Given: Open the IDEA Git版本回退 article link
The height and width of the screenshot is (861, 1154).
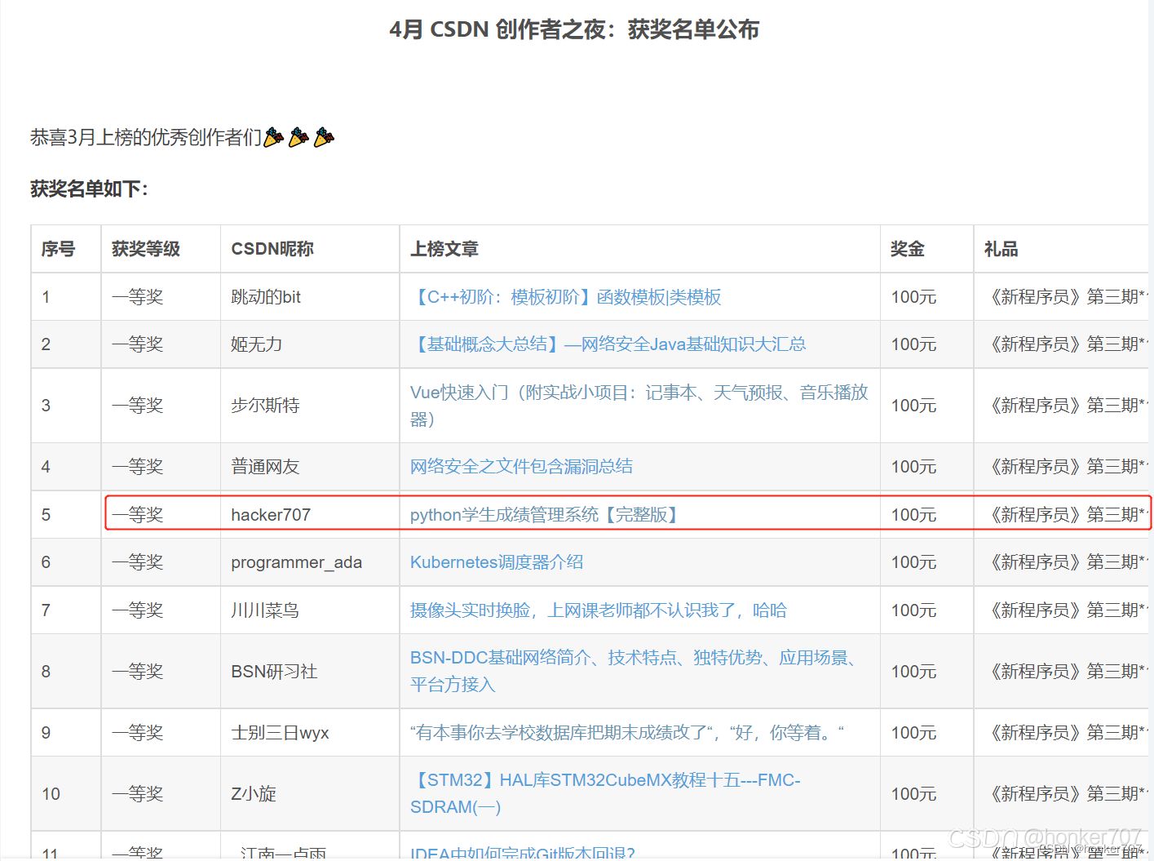Looking at the screenshot, I should click(x=523, y=852).
